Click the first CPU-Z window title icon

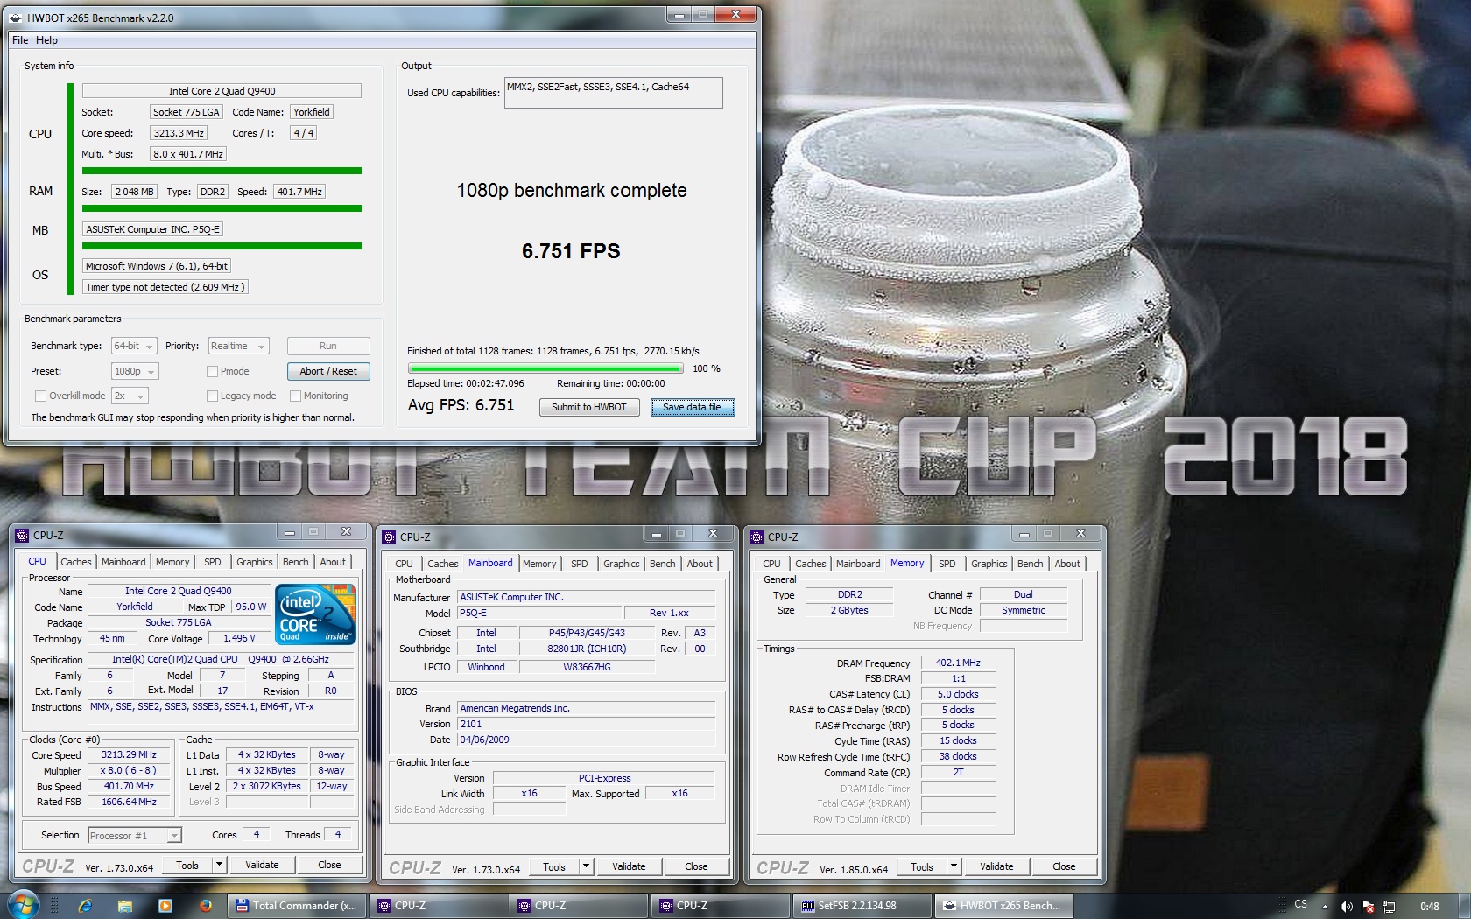coord(23,536)
